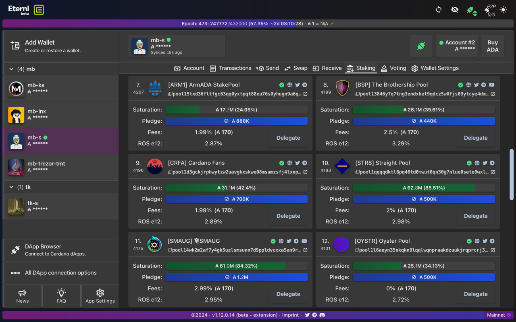This screenshot has height=322, width=516.
Task: Select the mb-lnx wallet
Action: click(x=61, y=115)
